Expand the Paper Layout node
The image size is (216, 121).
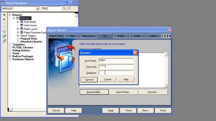pos(18,29)
